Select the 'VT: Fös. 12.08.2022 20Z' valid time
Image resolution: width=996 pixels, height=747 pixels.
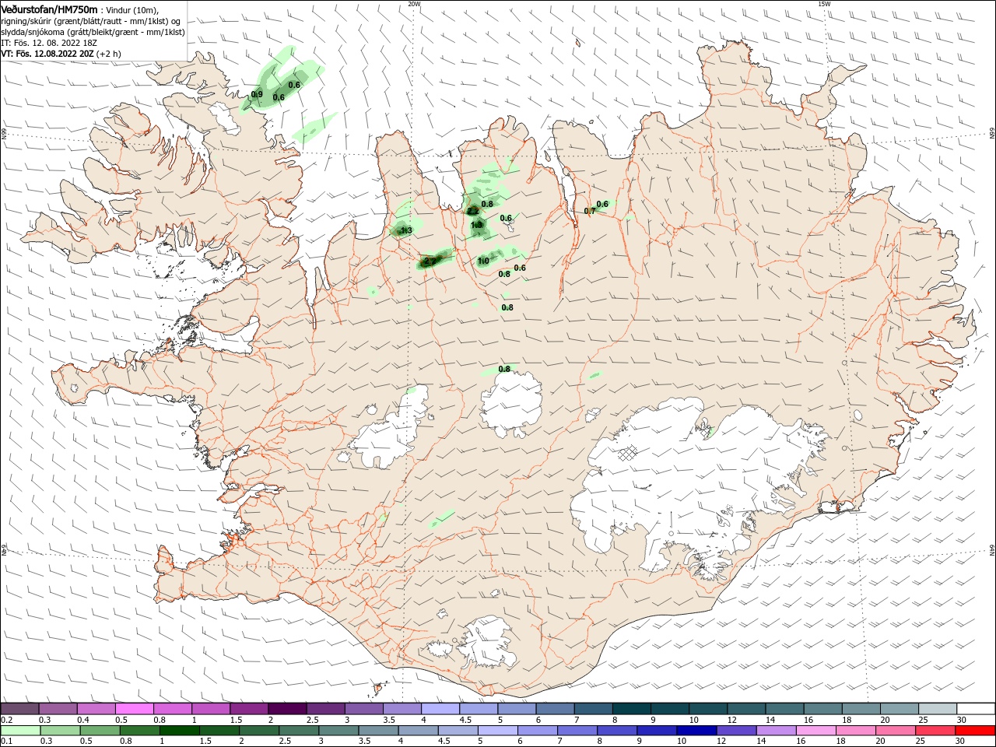(x=47, y=54)
